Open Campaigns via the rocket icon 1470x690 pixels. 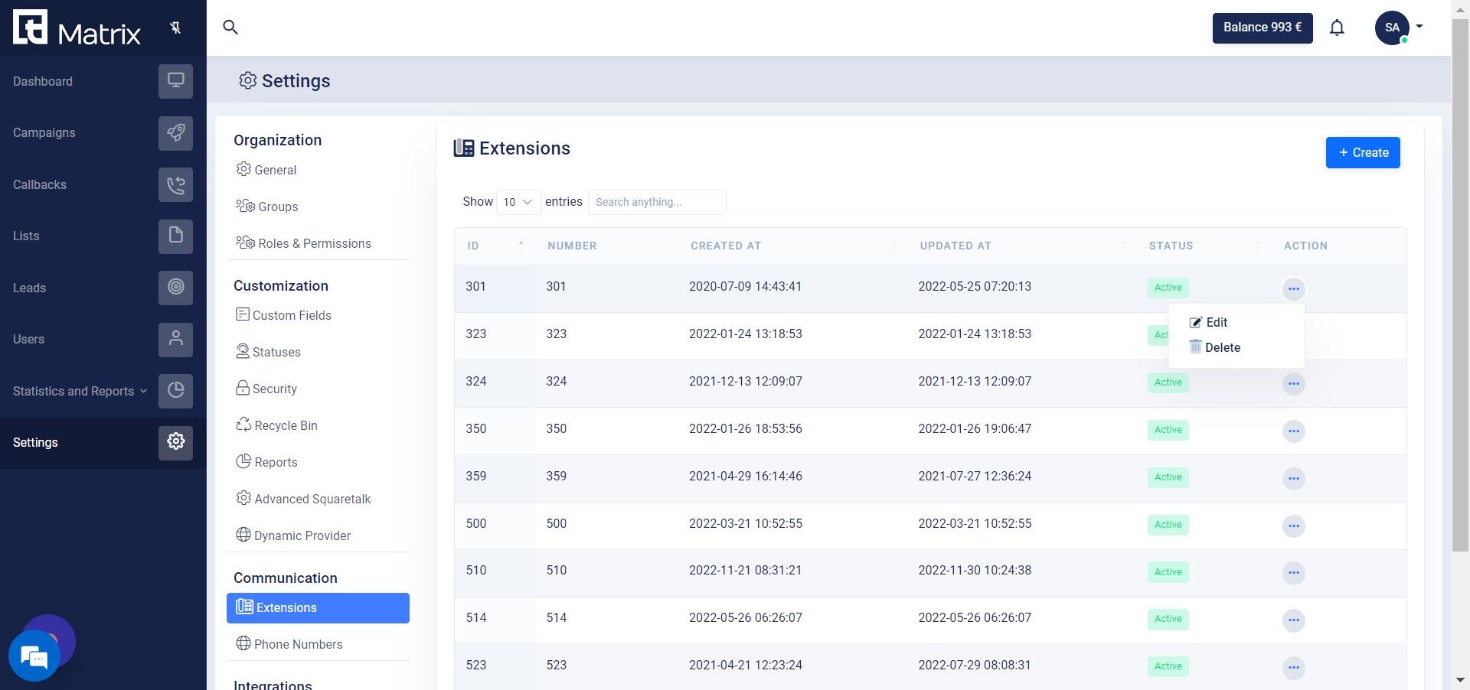pyautogui.click(x=175, y=133)
